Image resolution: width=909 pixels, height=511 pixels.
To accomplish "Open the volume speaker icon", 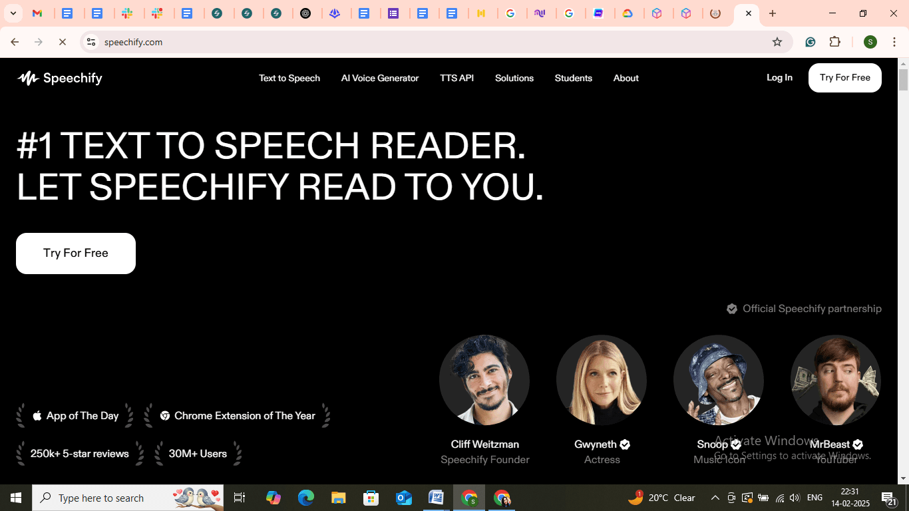I will point(795,498).
